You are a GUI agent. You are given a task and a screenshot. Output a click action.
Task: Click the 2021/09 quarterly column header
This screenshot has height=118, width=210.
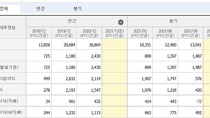[x=190, y=33]
